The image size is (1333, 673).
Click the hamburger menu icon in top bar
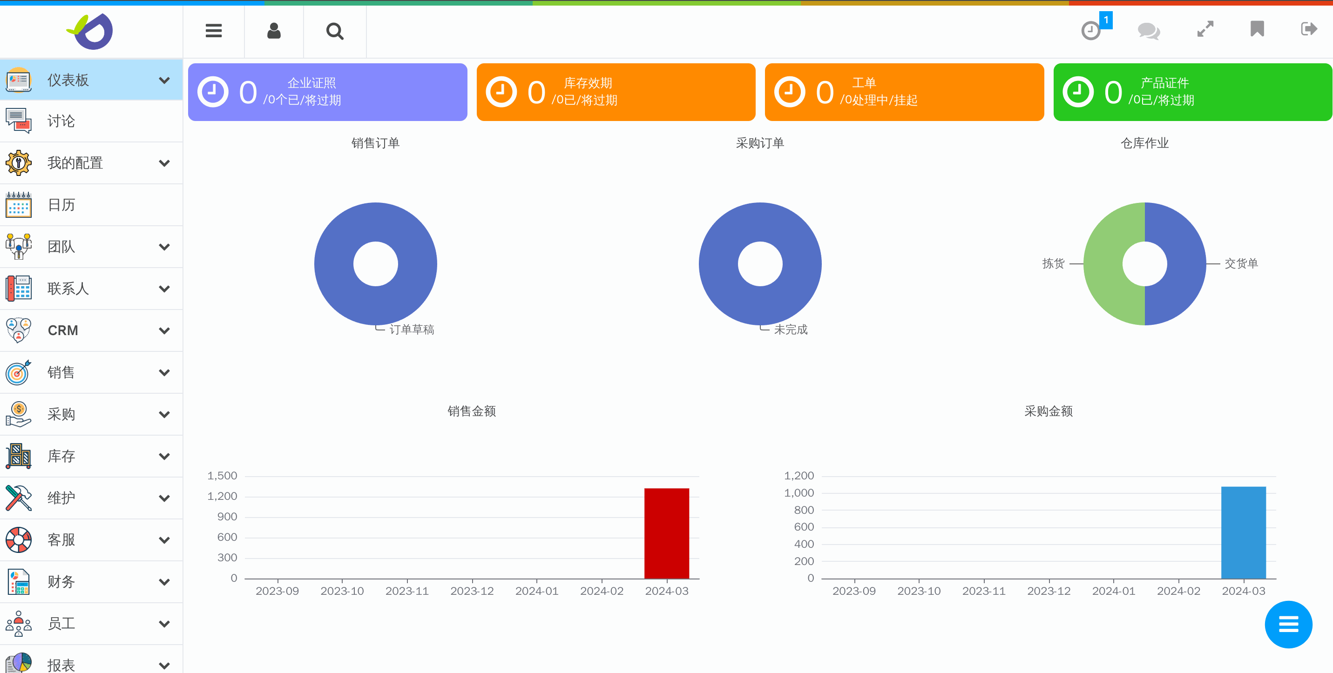213,31
